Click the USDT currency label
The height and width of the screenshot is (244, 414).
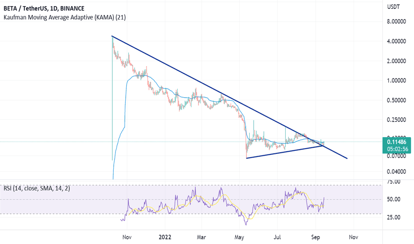394,7
